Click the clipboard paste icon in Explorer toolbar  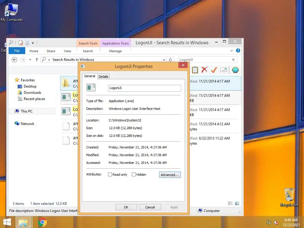point(195,70)
